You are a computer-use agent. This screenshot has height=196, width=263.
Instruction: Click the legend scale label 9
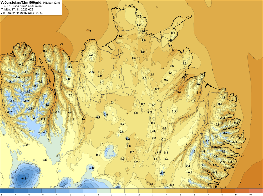click(236, 194)
